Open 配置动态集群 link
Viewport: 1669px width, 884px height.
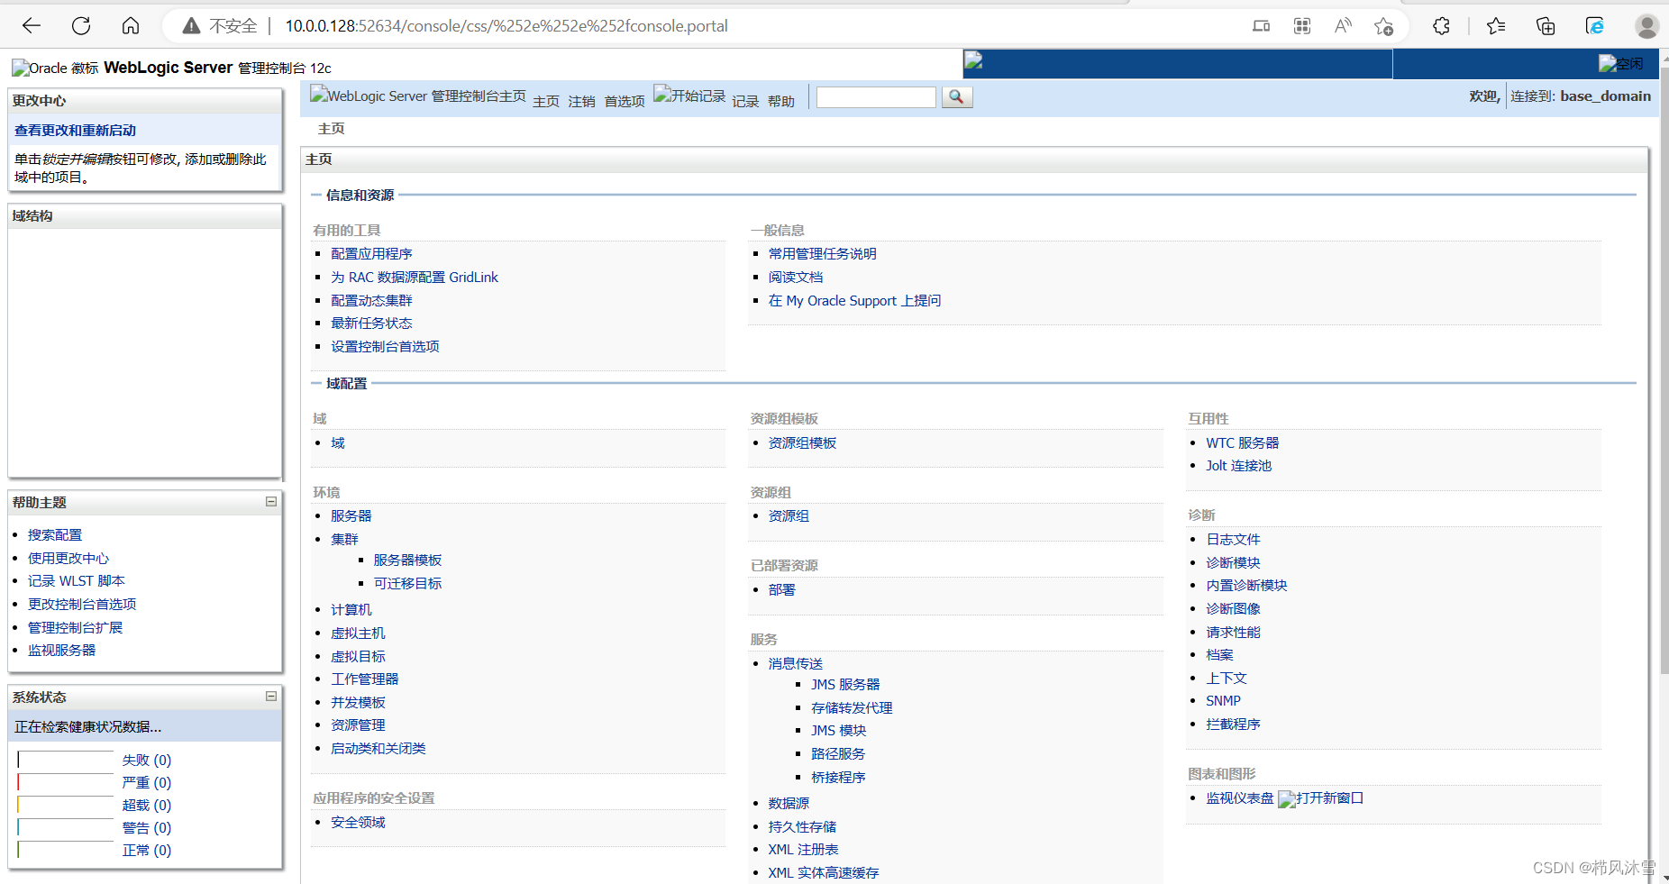[x=371, y=301]
